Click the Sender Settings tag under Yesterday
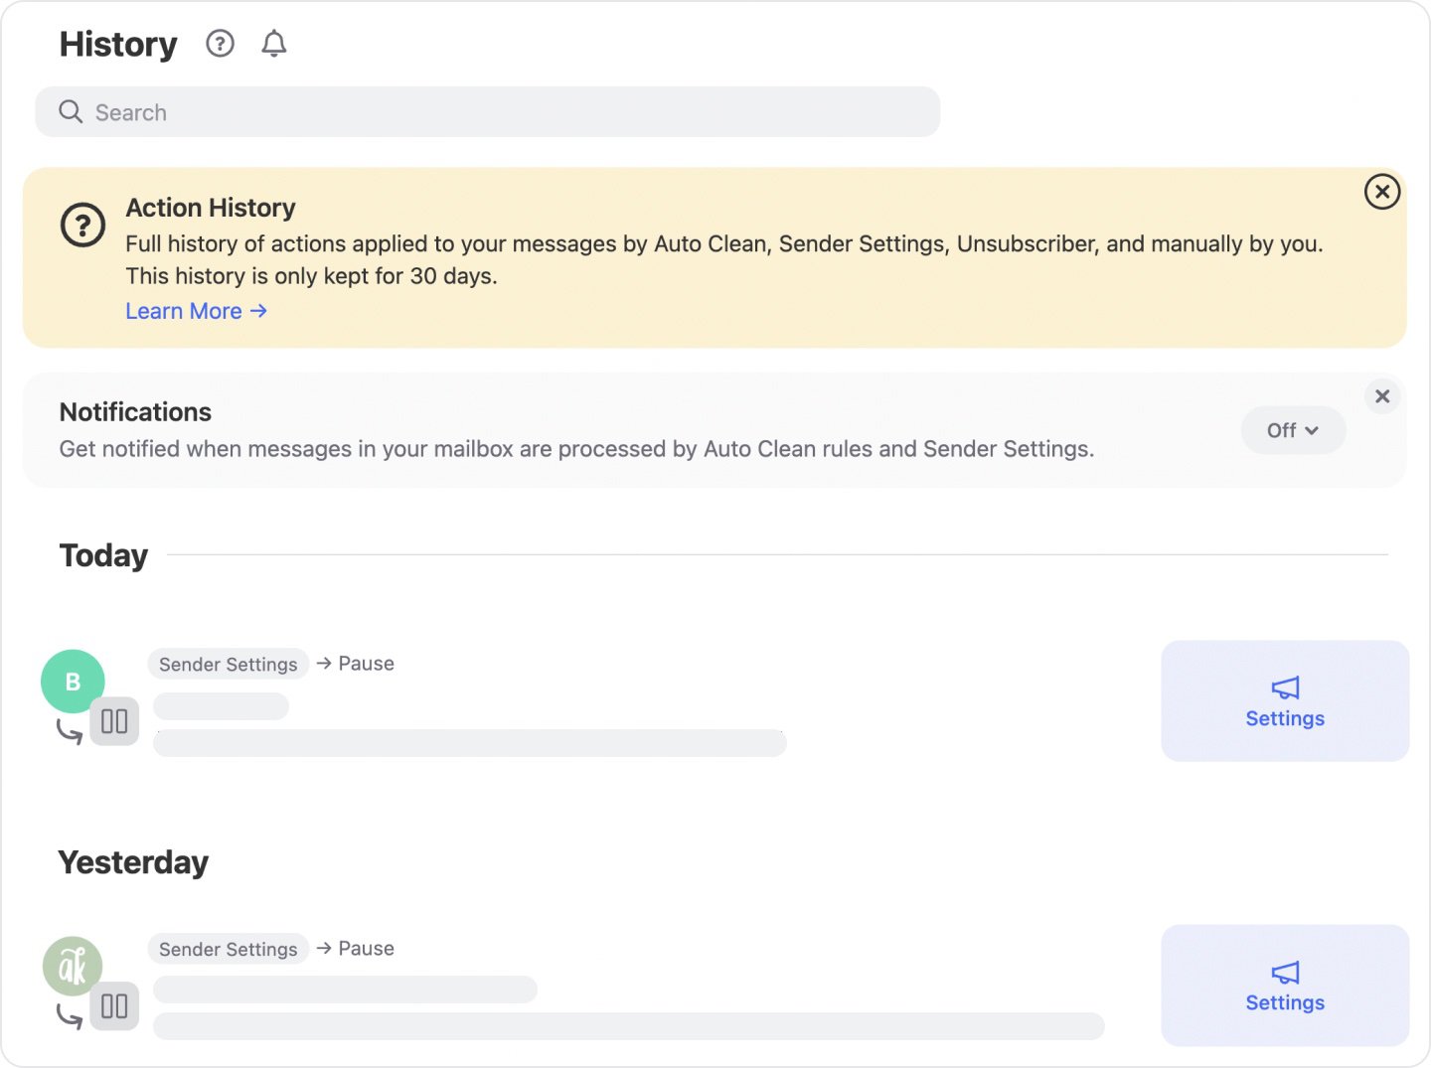 (x=228, y=949)
